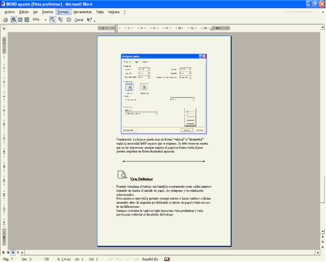Image resolution: width=326 pixels, height=262 pixels.
Task: Open the Insertar menu
Action: tap(48, 12)
